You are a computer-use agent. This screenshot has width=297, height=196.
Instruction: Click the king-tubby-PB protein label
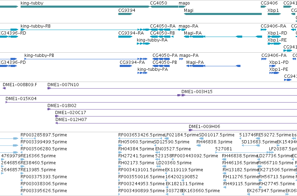(x=39, y=55)
